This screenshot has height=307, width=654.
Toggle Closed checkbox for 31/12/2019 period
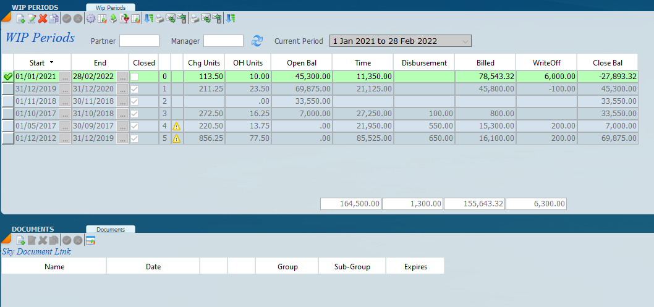(134, 89)
